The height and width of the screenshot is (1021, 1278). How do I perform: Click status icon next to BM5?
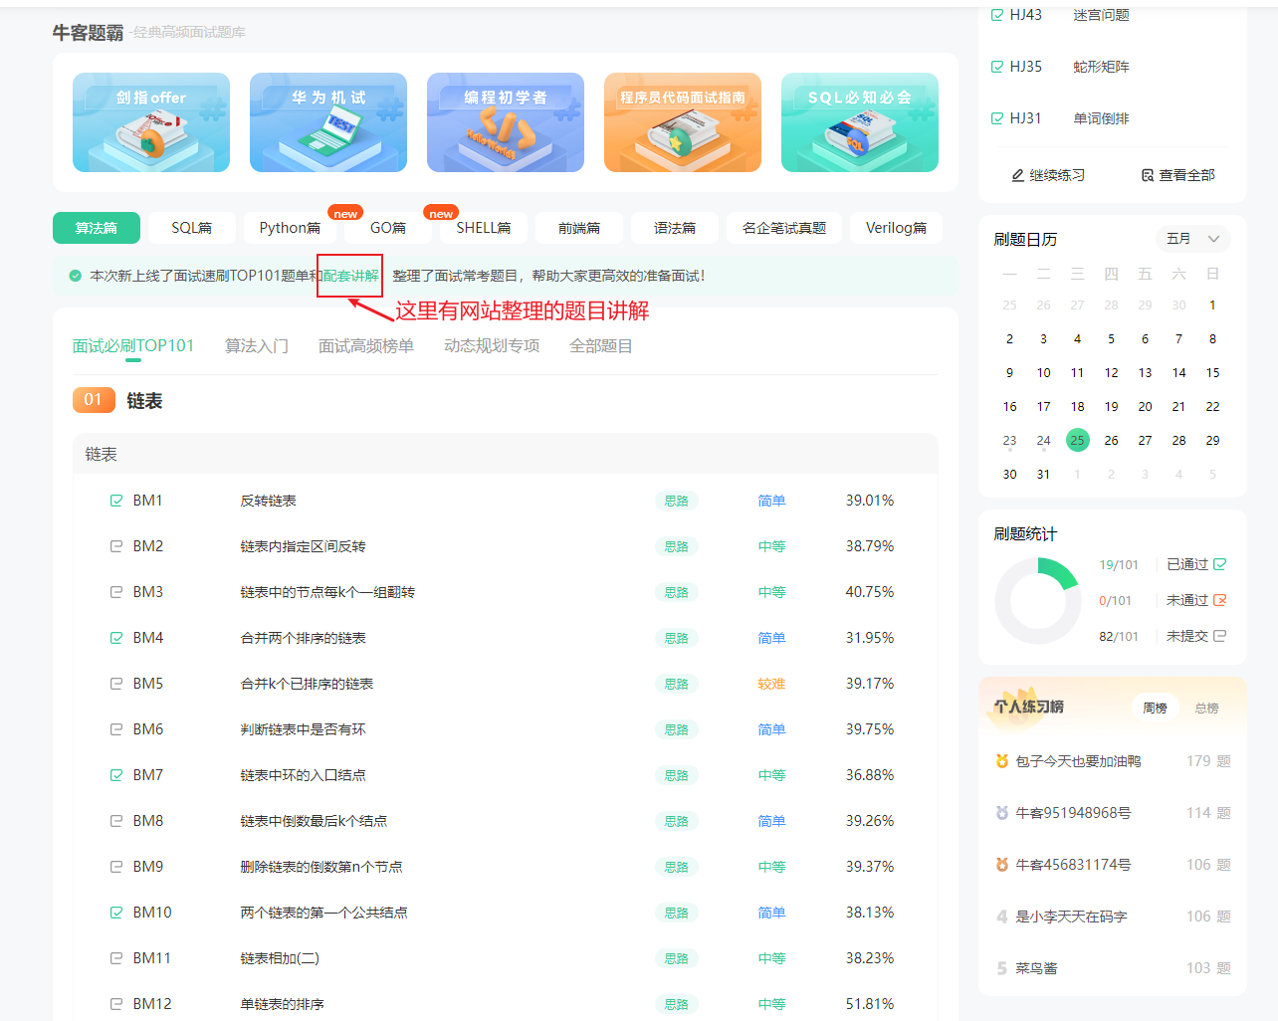116,684
